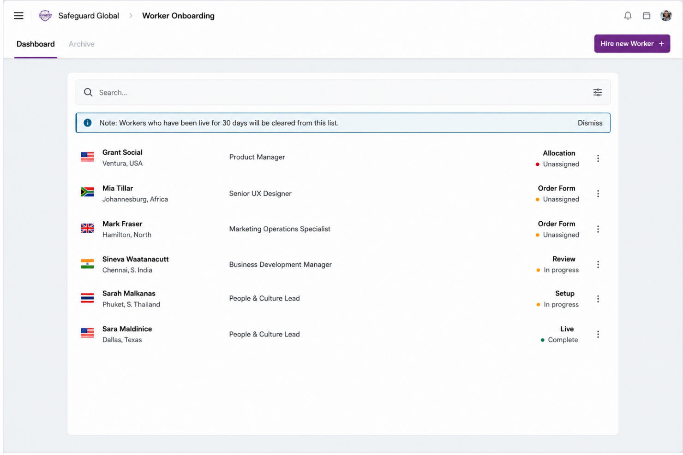This screenshot has height=455, width=683.
Task: Click the USA flag beside Sara Maldinice
Action: tap(87, 333)
